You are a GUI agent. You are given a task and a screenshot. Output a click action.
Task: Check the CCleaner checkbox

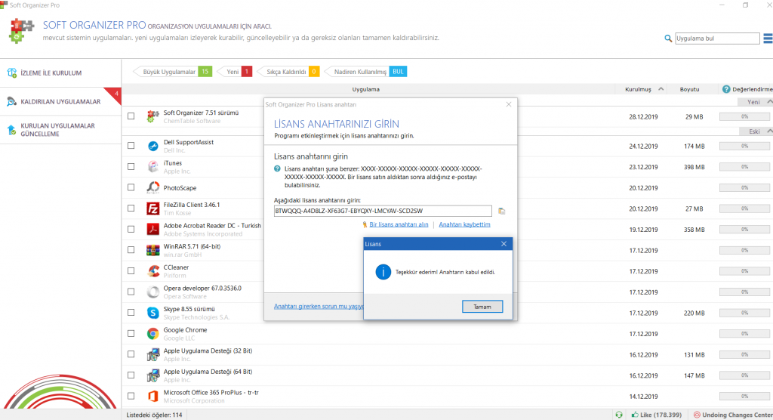coord(131,270)
